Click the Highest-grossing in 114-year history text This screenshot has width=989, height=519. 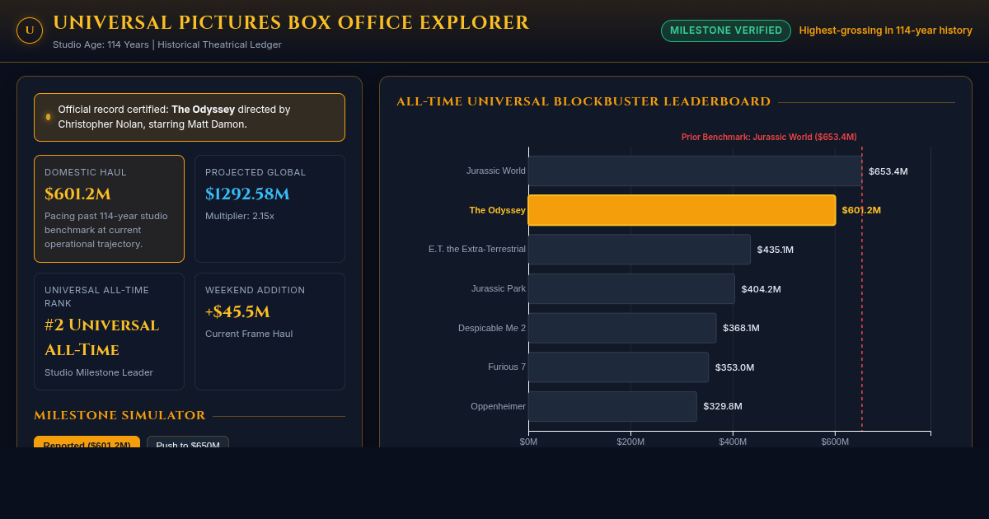(x=886, y=30)
